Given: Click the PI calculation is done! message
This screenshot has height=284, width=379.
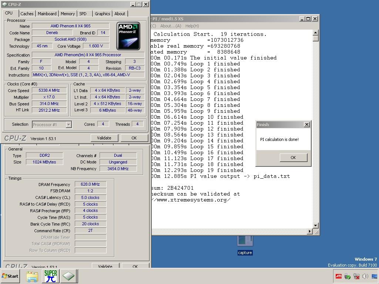Looking at the screenshot, I should [279, 139].
